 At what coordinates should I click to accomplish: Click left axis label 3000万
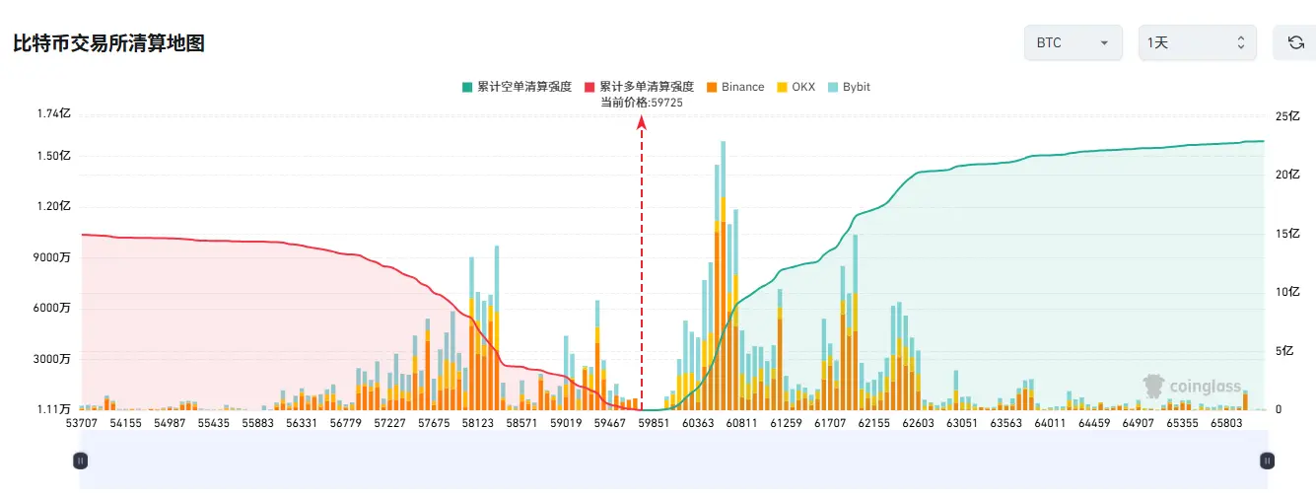click(52, 359)
